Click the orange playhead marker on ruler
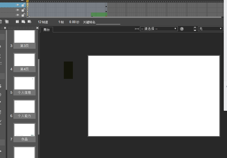The image size is (227, 158). click(x=27, y=1)
